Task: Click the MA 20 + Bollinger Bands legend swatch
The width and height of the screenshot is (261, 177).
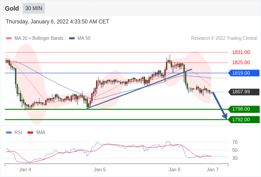Action: point(9,38)
